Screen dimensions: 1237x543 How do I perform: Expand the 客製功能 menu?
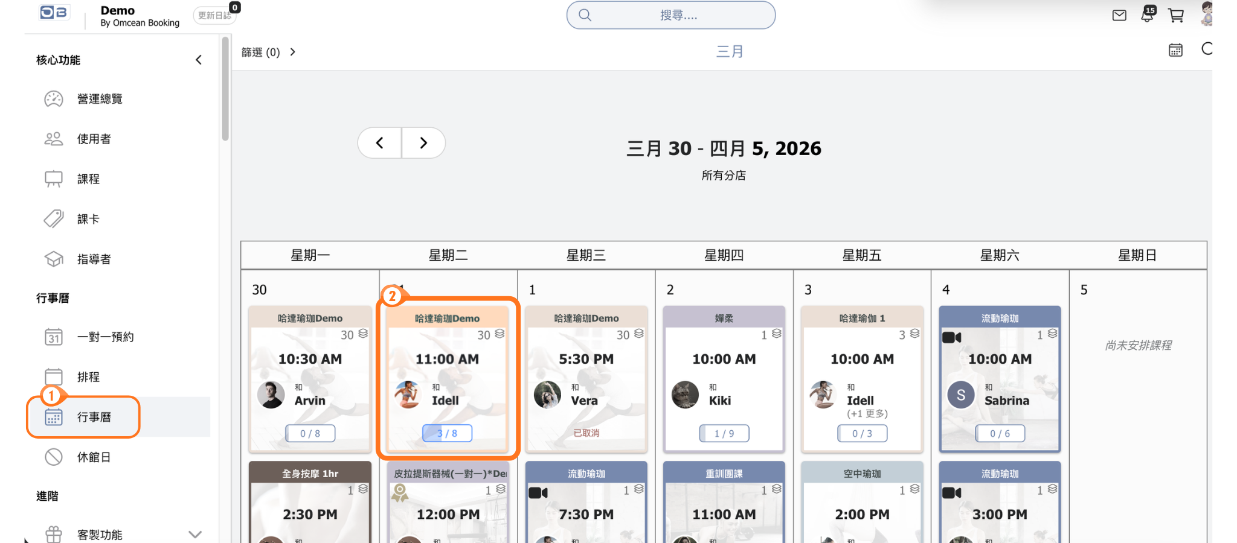pos(194,534)
